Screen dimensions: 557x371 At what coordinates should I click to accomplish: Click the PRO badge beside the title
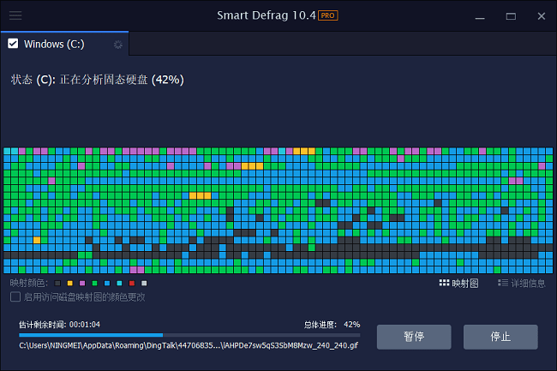click(x=327, y=15)
